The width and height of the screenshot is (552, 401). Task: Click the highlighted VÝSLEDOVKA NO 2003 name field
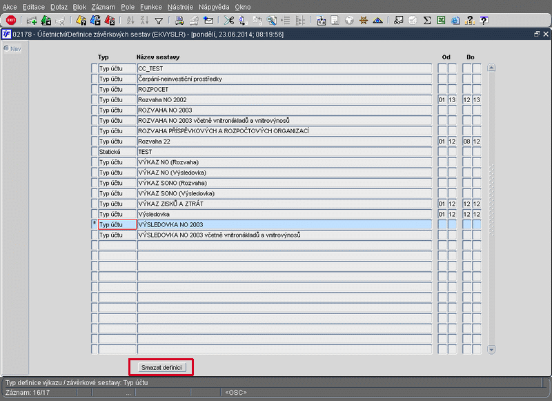[x=284, y=224]
